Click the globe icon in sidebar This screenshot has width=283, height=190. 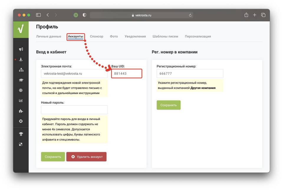point(21,90)
